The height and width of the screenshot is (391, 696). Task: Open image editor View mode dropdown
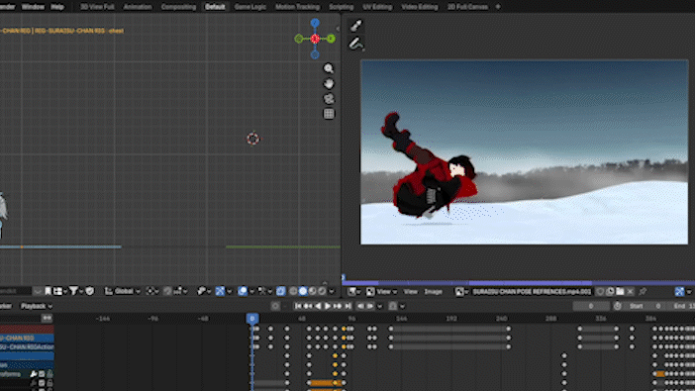(x=383, y=292)
